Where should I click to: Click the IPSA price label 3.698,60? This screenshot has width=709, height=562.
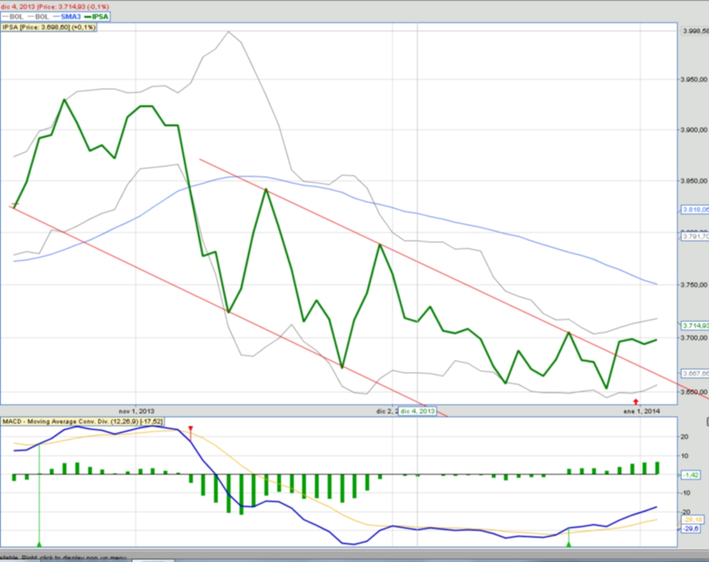click(x=49, y=27)
